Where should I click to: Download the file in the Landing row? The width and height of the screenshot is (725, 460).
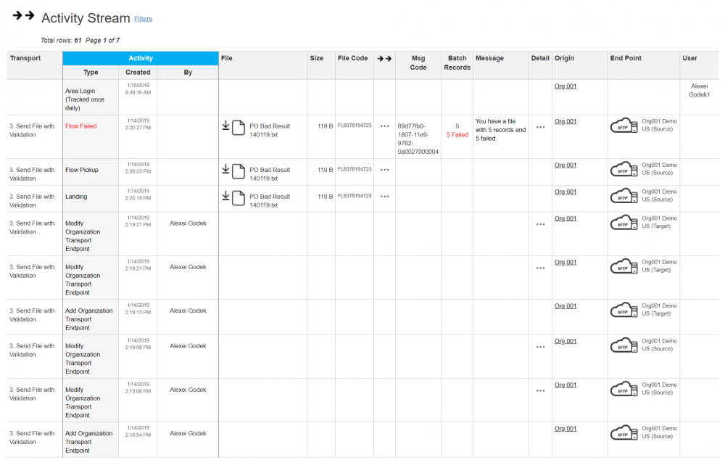point(225,196)
